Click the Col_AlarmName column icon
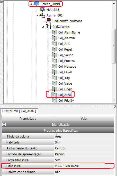The image size is (117, 176). (55, 33)
